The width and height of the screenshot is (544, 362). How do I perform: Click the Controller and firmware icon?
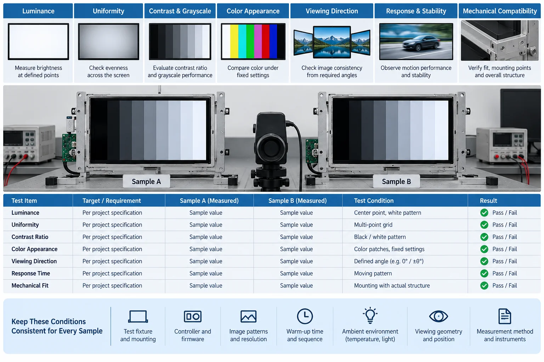193,316
